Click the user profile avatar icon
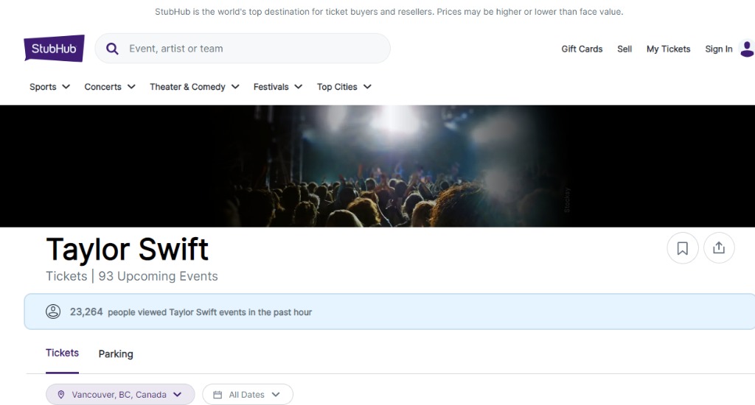Image resolution: width=755 pixels, height=405 pixels. [746, 49]
